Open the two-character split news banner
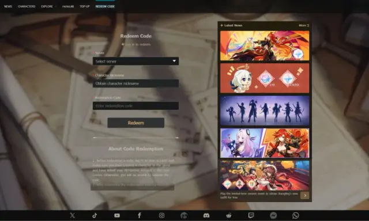 point(265,143)
